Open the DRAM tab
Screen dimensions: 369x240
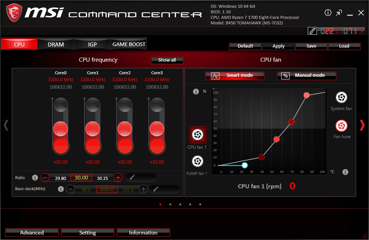click(x=56, y=44)
